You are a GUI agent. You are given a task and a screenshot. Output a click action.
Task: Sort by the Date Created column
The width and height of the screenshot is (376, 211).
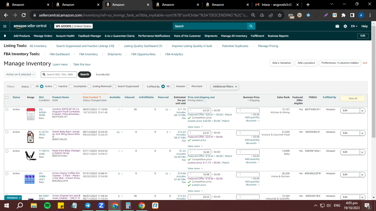tap(92, 97)
